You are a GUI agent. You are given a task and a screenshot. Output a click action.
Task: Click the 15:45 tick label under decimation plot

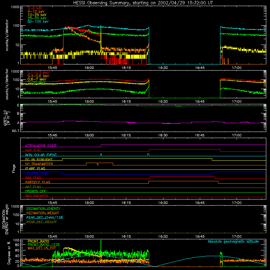(52, 237)
